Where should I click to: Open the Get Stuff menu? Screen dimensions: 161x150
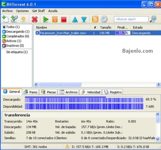[38, 11]
